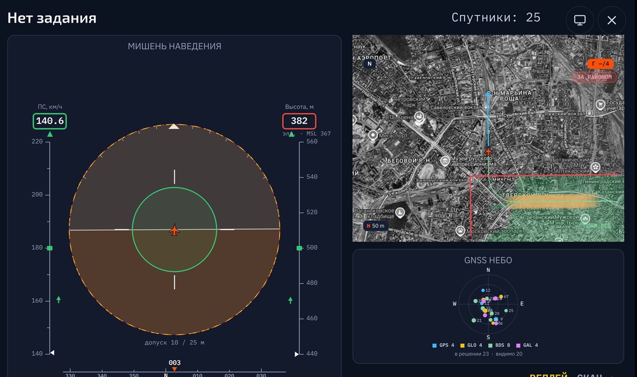Click the МИШЕНЬ НАВЕДЕНИЯ panel heading
The width and height of the screenshot is (637, 377).
174,47
